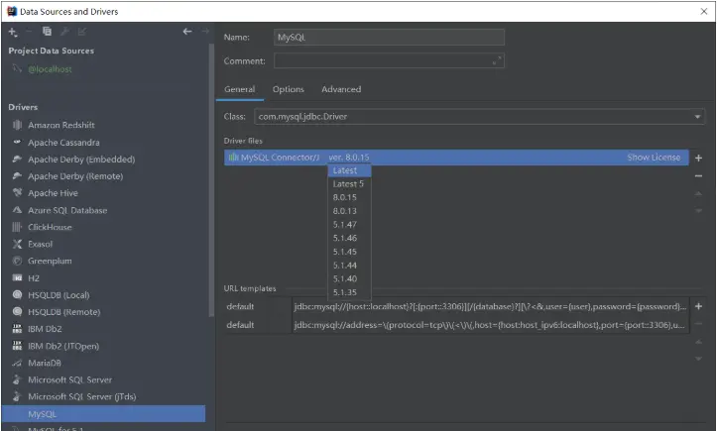
Task: Expand the Comment field editor
Action: click(x=497, y=60)
